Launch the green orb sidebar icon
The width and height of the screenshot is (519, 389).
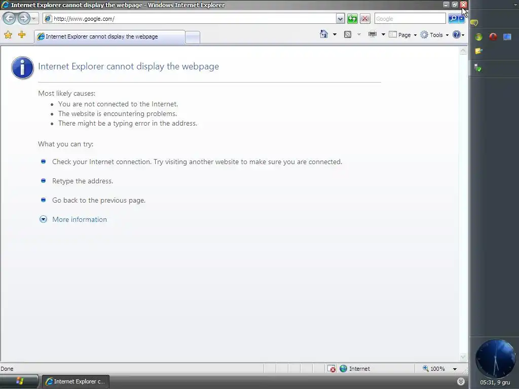[x=478, y=36]
